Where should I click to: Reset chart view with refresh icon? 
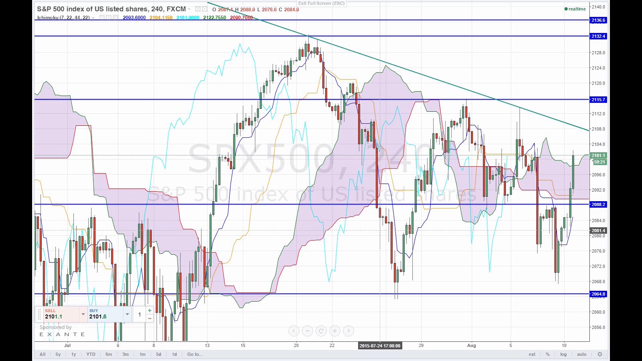(321, 331)
